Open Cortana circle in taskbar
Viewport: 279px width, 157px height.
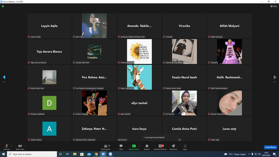tap(60, 154)
